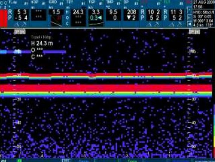
Task: Click the roll/pitch icons below the R 10 2 panel
Action: [x=153, y=24]
